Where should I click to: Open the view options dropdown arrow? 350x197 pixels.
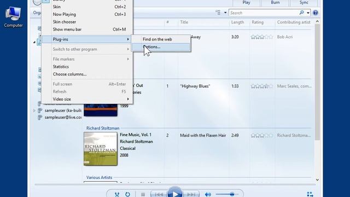coord(225,13)
